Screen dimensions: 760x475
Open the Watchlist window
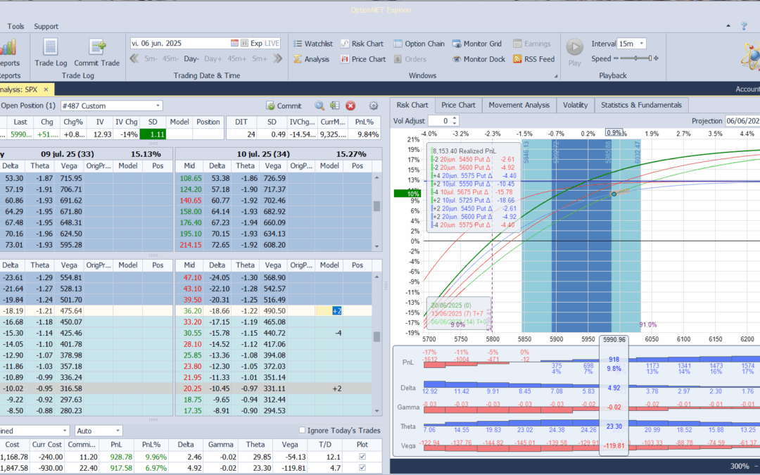pyautogui.click(x=313, y=44)
